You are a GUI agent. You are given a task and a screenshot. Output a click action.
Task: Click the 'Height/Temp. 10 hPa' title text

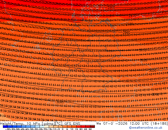click(x=20, y=124)
